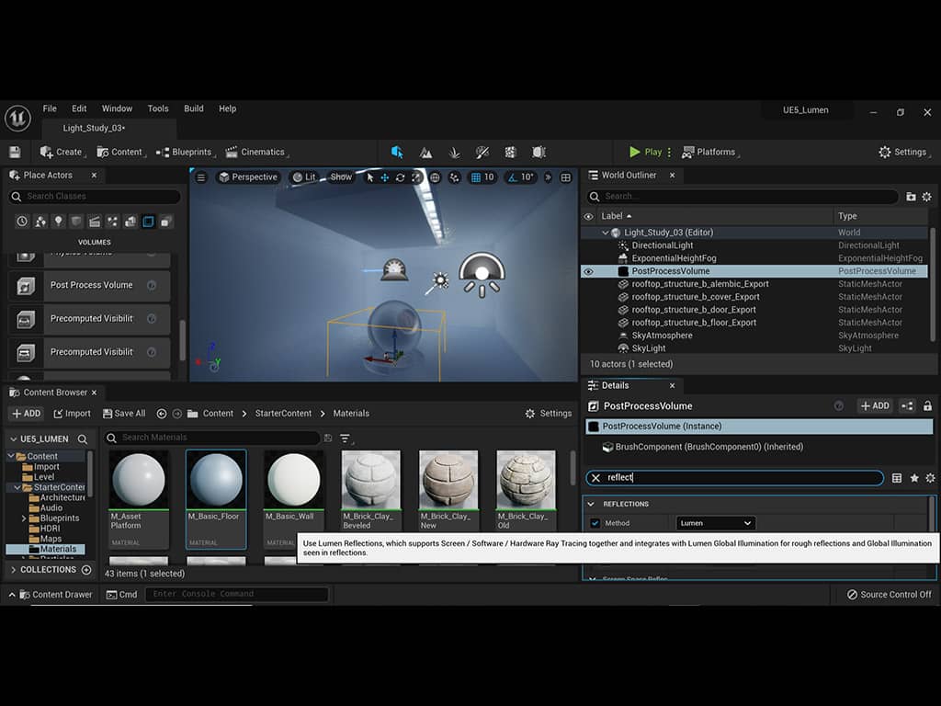This screenshot has width=941, height=706.
Task: Click the console command input field
Action: pos(236,595)
